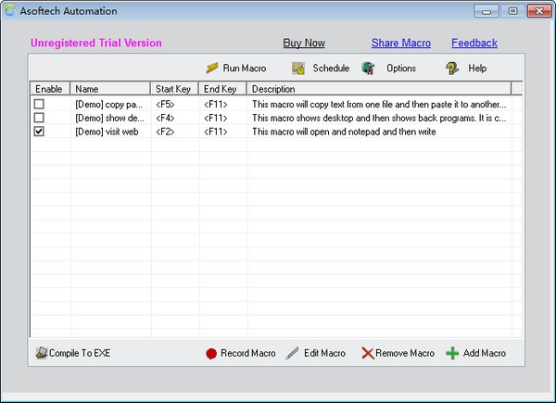
Task: Click the Description column header
Action: [385, 89]
